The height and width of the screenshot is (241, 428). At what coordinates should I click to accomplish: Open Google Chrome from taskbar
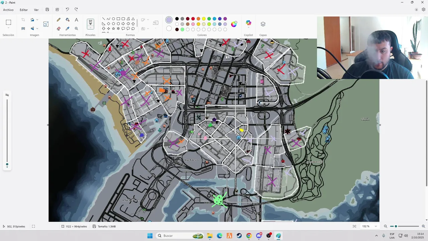click(249, 236)
